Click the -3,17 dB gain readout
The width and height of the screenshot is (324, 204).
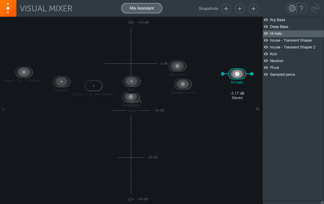click(x=237, y=93)
